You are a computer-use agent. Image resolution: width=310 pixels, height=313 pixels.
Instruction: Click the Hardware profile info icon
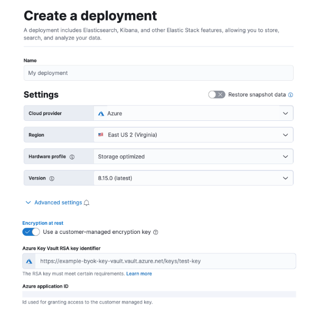point(72,157)
